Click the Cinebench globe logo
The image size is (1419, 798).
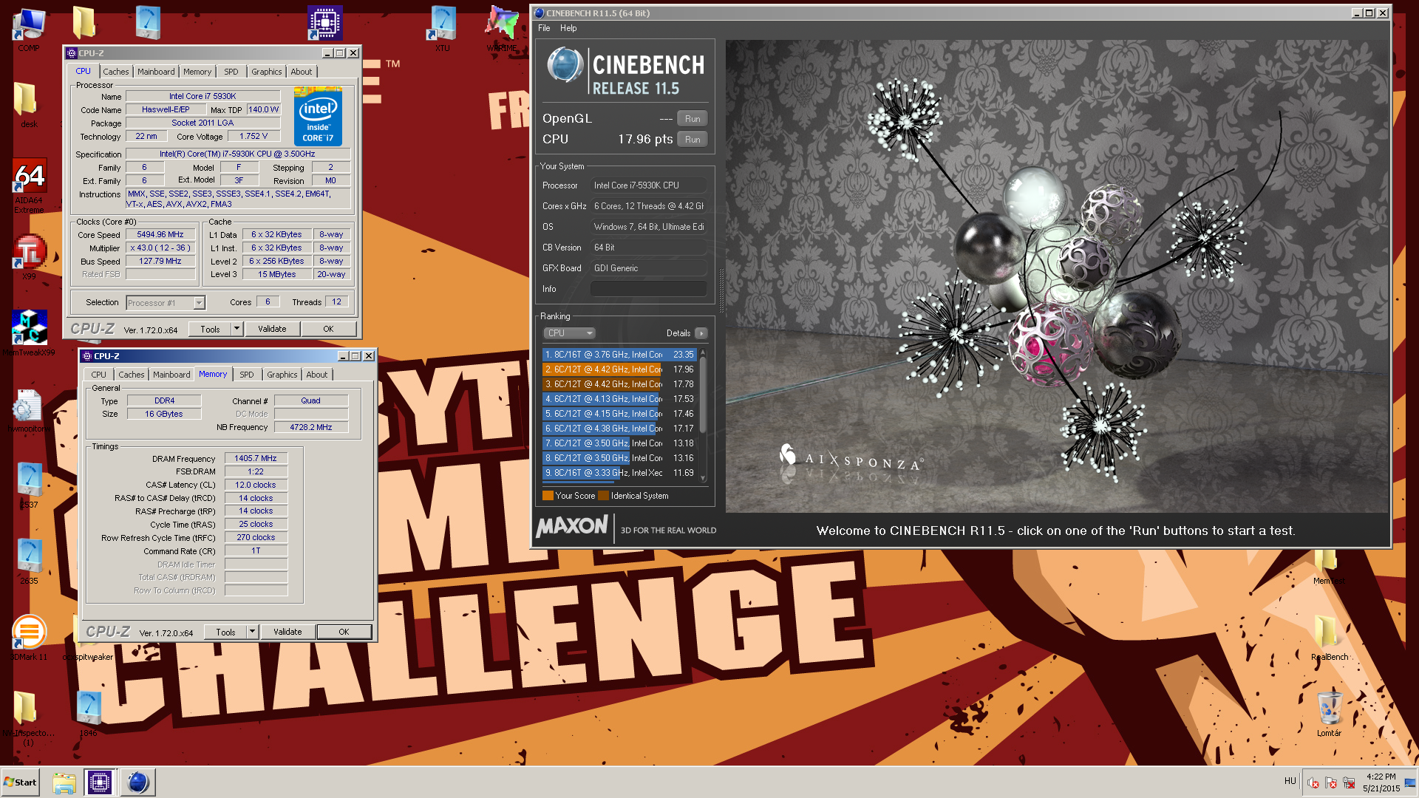565,65
